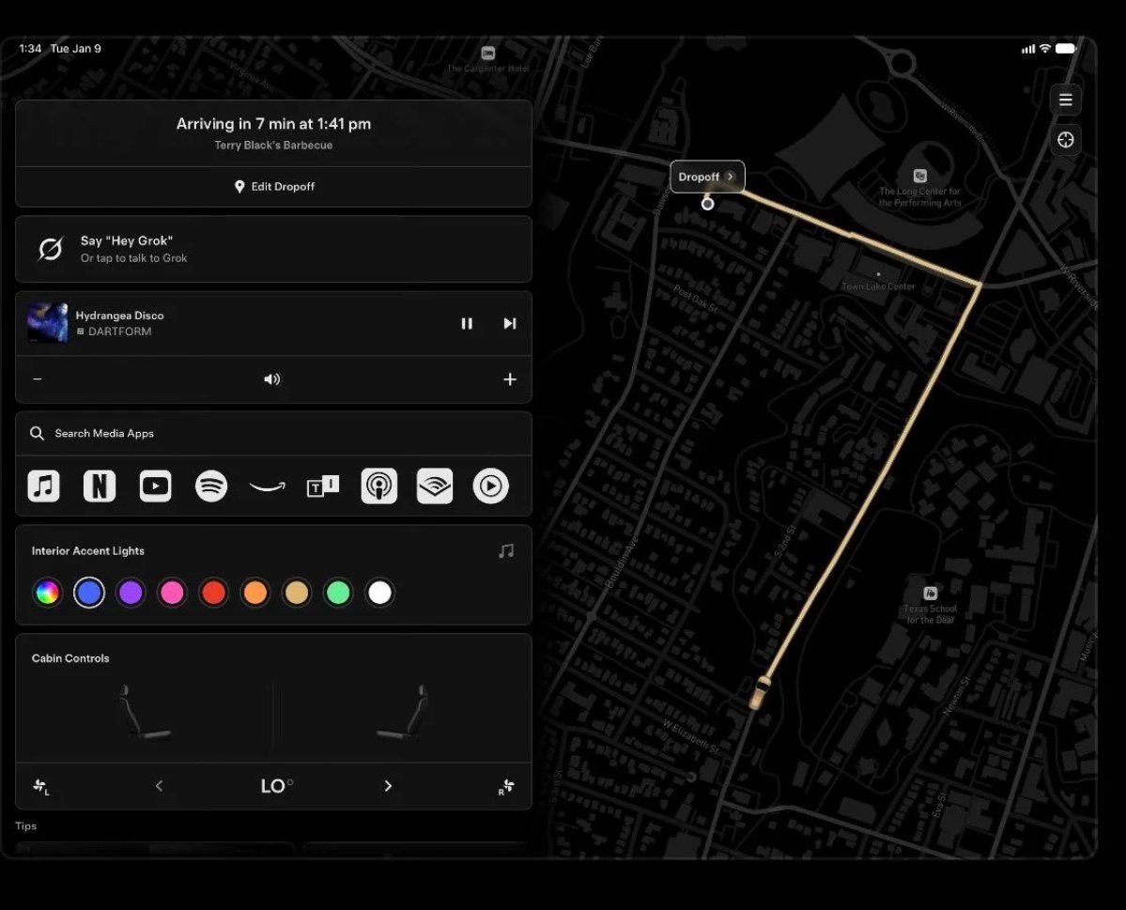This screenshot has width=1126, height=910.
Task: Toggle the right fan control
Action: coord(506,786)
